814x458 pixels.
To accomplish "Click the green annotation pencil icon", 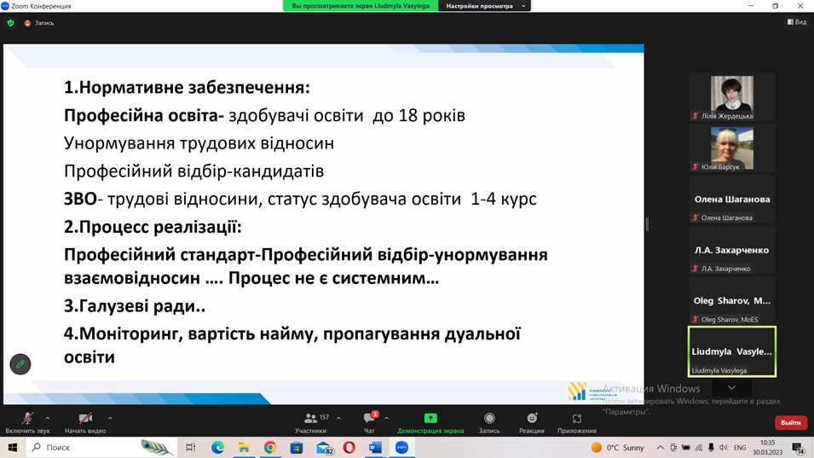I will tap(20, 364).
